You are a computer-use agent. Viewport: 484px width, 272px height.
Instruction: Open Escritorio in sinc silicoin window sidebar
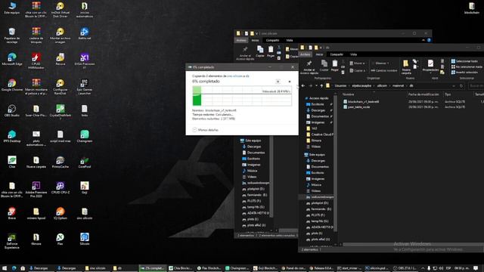click(x=251, y=159)
